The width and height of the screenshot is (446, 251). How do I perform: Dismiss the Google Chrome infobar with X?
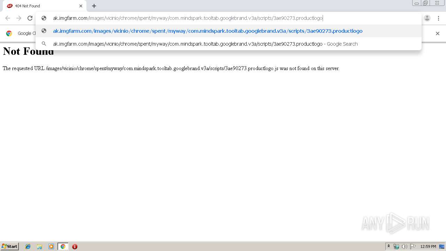pos(438,33)
